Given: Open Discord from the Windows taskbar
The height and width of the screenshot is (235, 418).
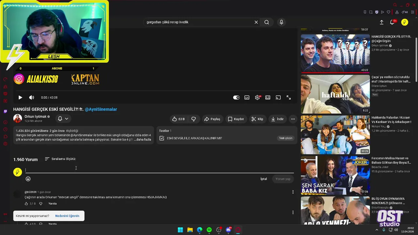Looking at the screenshot, I should tap(229, 230).
